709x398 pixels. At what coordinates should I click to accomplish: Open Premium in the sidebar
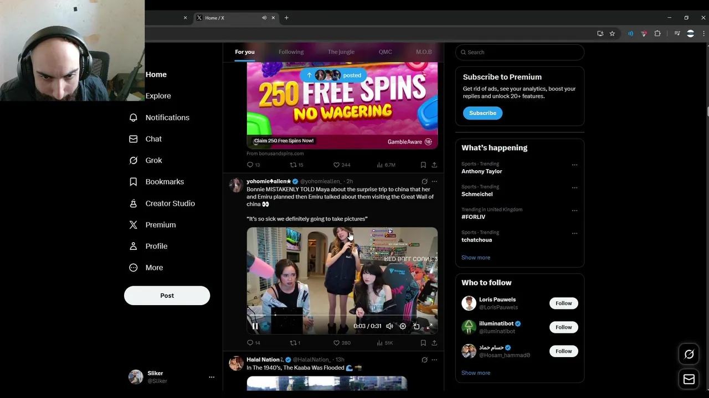tap(153, 225)
